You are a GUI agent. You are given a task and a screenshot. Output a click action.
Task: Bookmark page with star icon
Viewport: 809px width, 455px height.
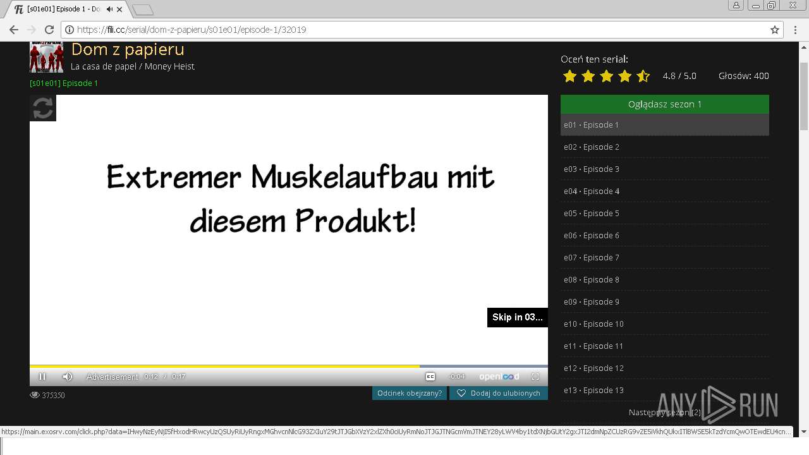click(x=775, y=30)
